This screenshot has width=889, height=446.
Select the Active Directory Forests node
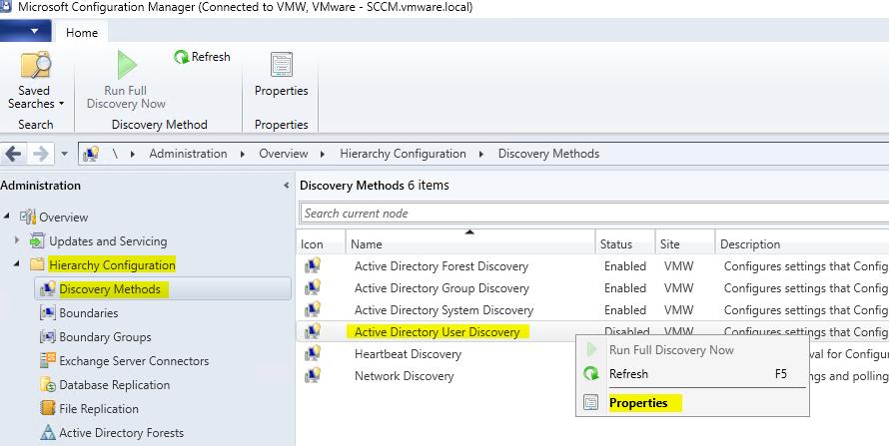pos(121,433)
